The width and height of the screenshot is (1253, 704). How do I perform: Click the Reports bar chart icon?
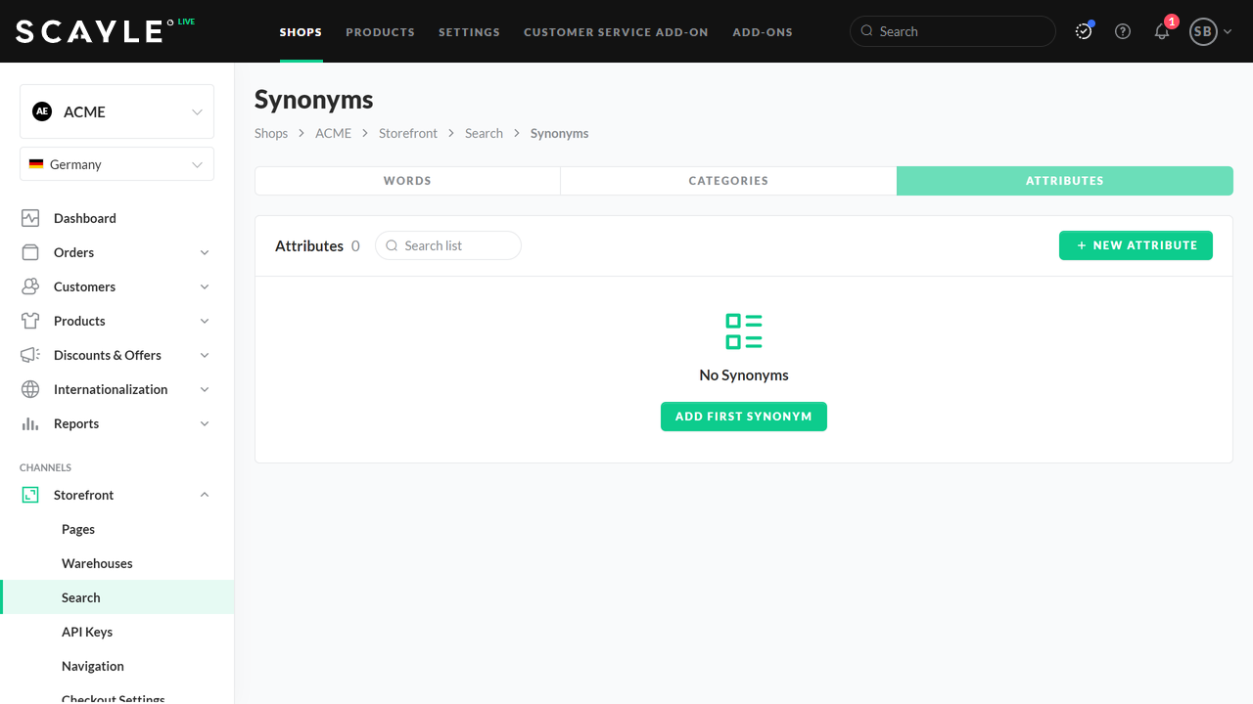(30, 423)
